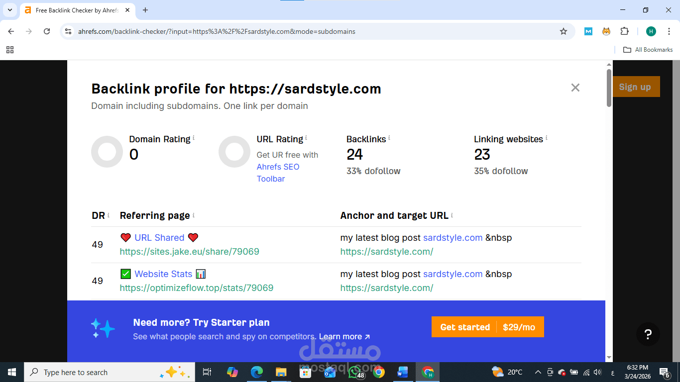The width and height of the screenshot is (680, 382).
Task: Click the page's vertical scrollbar thumb
Action: (x=609, y=88)
